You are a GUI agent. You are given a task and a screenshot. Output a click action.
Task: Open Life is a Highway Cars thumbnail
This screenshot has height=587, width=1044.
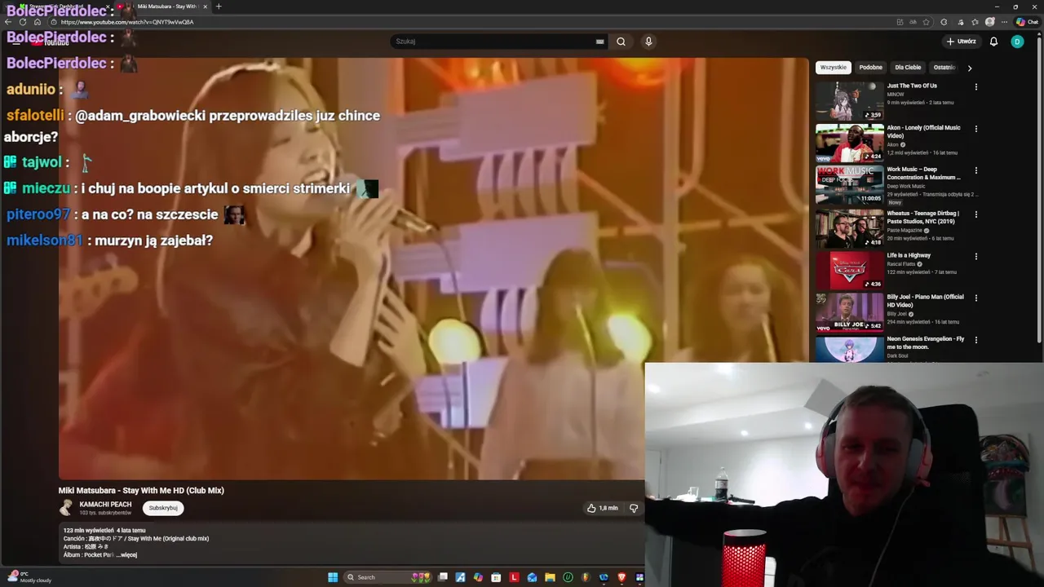(x=850, y=271)
